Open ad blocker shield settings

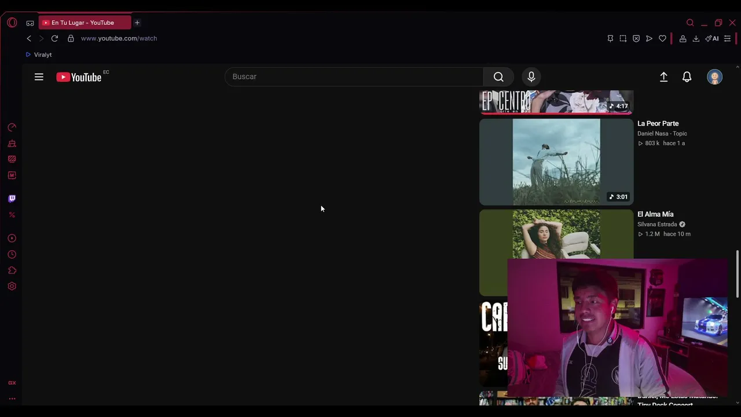click(636, 39)
